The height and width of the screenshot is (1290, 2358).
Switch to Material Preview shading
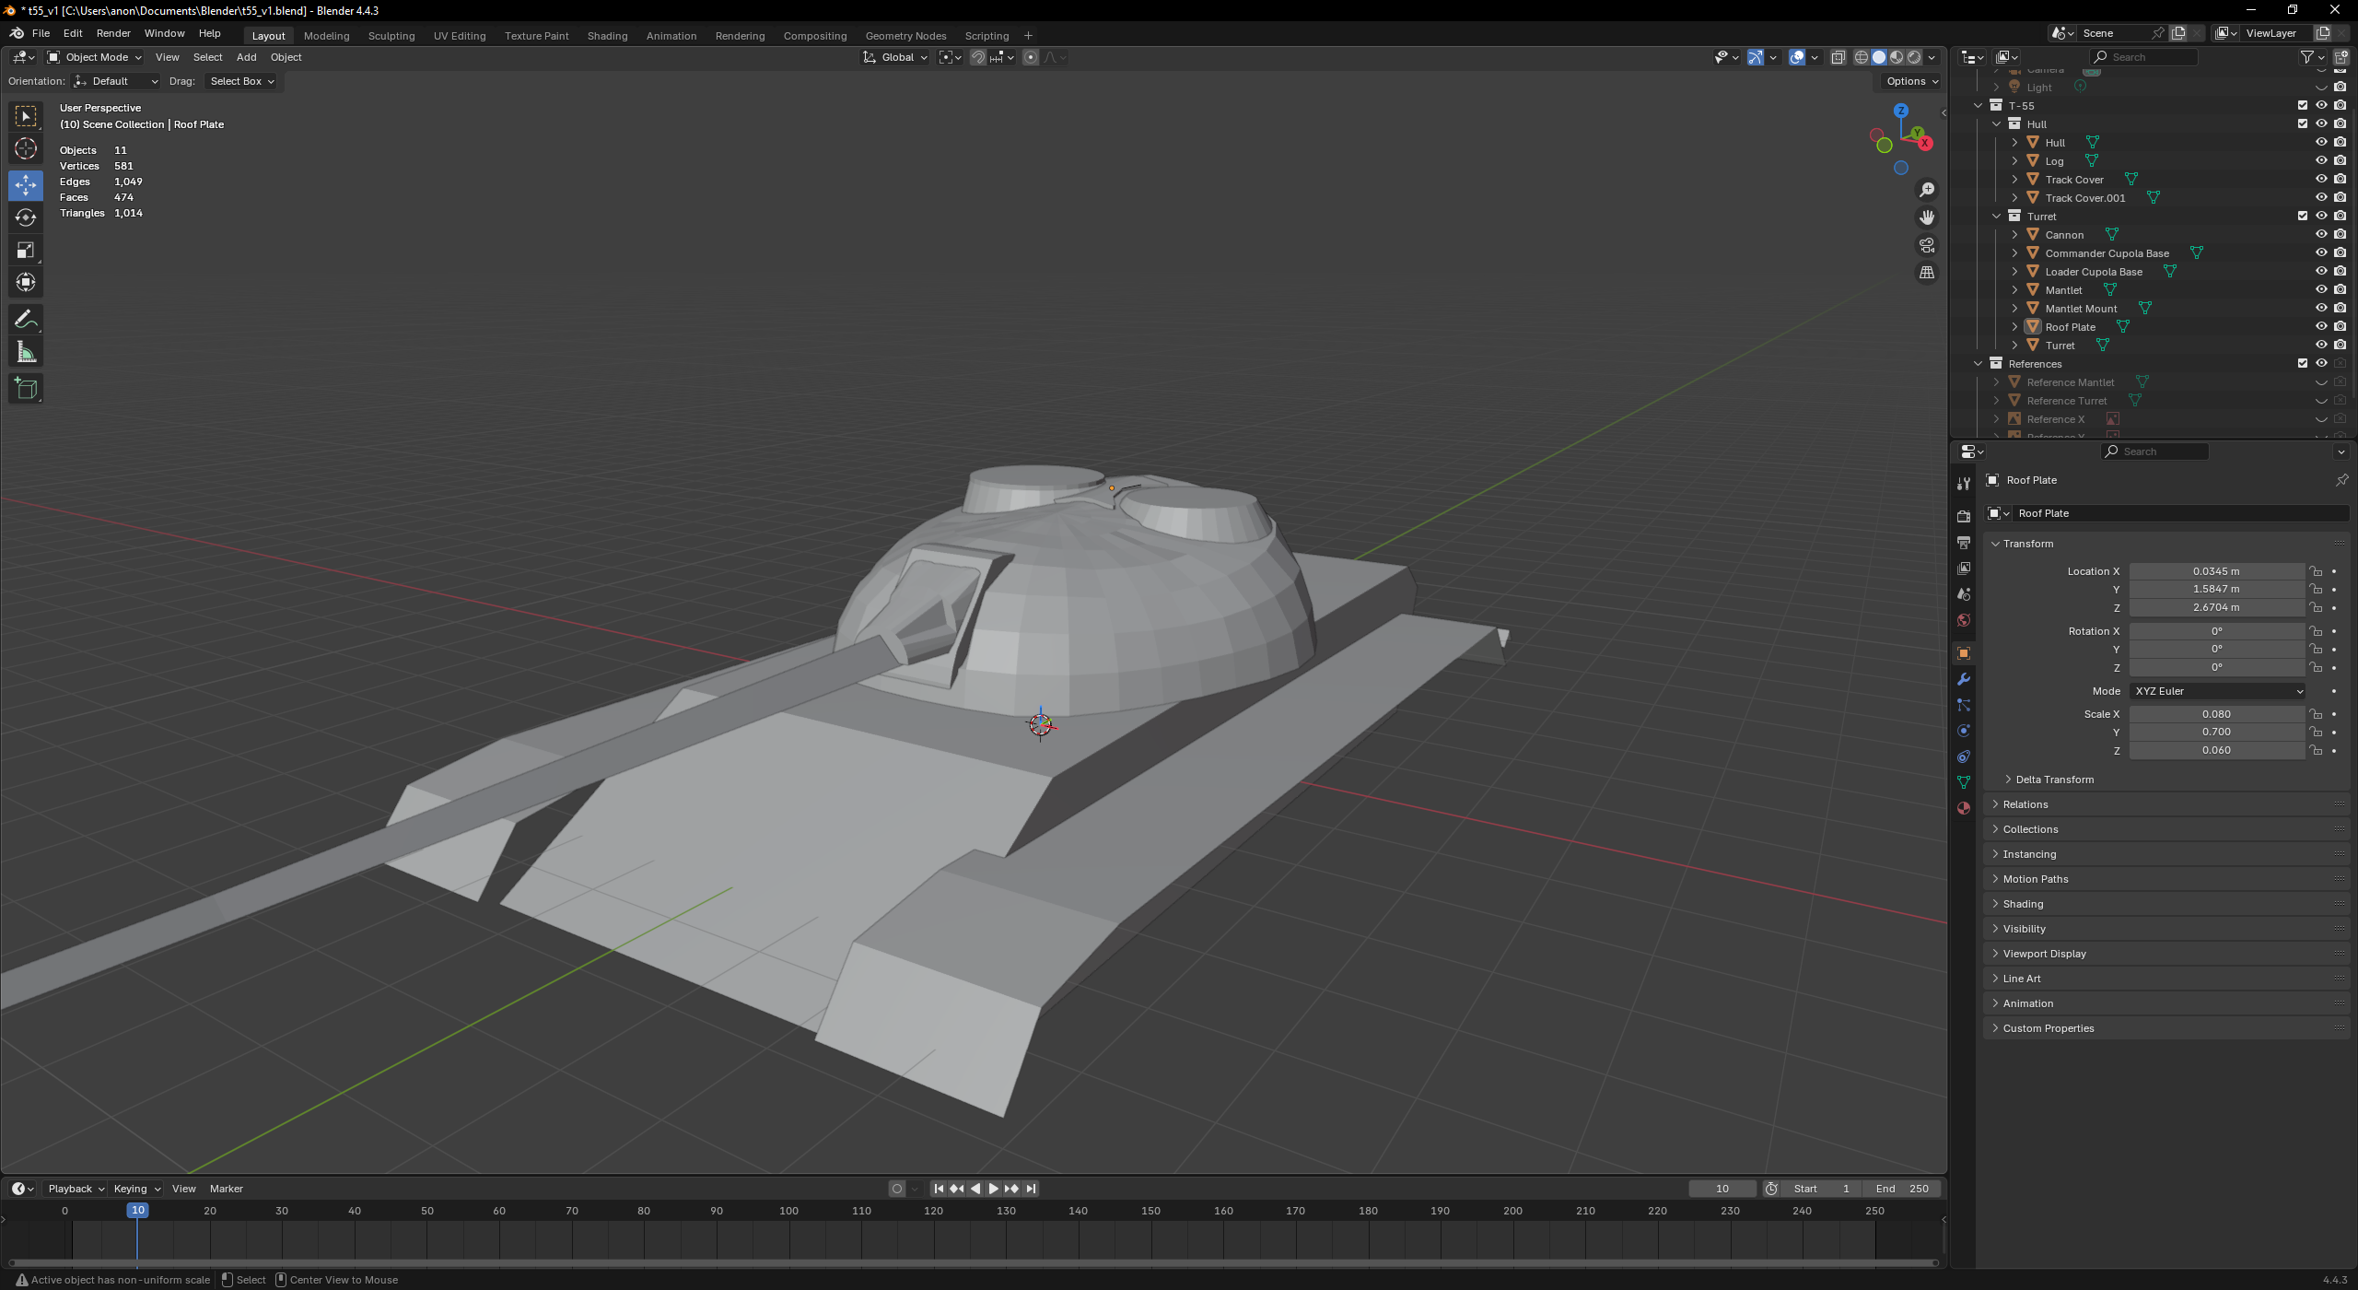pyautogui.click(x=1897, y=57)
